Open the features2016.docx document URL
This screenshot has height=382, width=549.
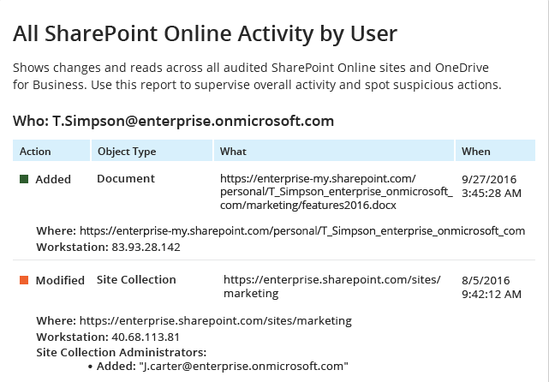point(336,192)
